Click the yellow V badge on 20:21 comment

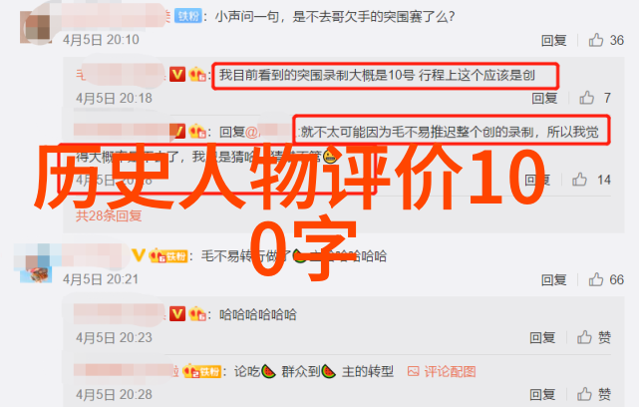point(139,255)
